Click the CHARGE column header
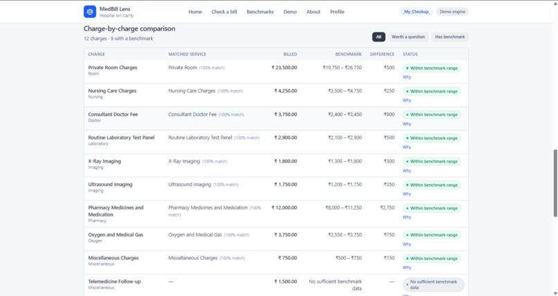 pyautogui.click(x=96, y=55)
